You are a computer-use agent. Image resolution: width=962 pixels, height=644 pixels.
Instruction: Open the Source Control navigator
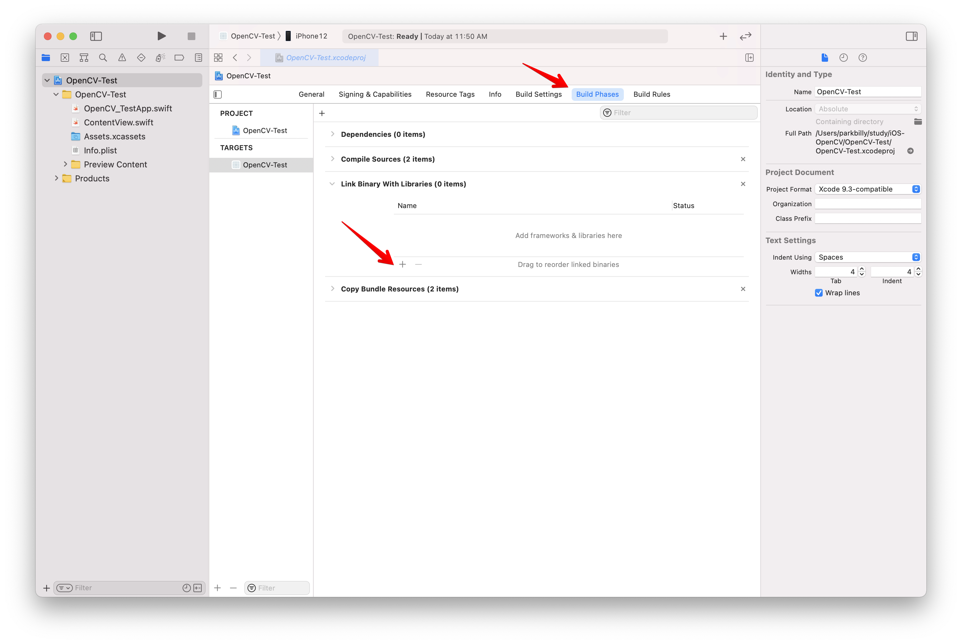tap(65, 58)
